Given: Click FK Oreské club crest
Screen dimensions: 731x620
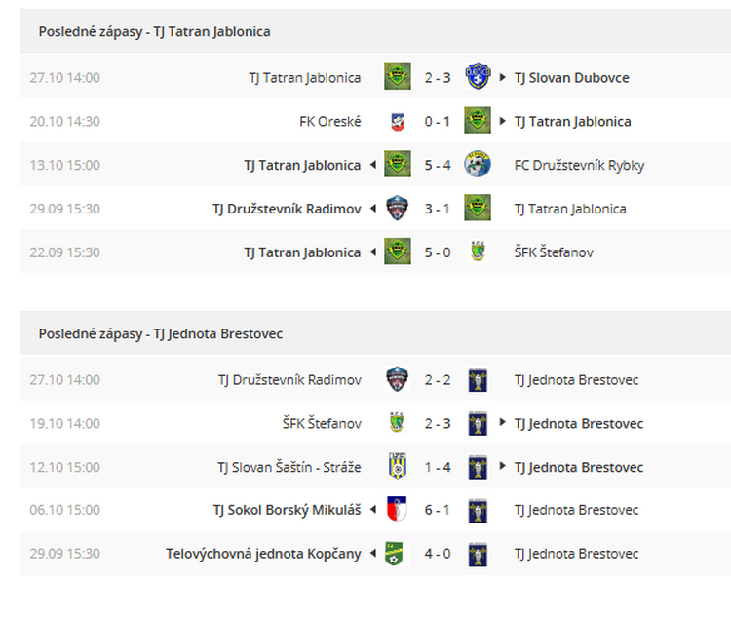Looking at the screenshot, I should [398, 122].
